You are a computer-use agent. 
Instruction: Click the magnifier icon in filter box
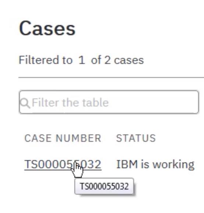(25, 103)
